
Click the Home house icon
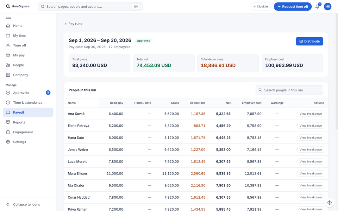8,26
